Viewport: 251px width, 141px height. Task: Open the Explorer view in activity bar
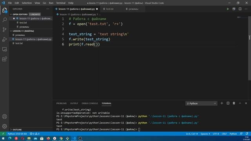coord(4,10)
